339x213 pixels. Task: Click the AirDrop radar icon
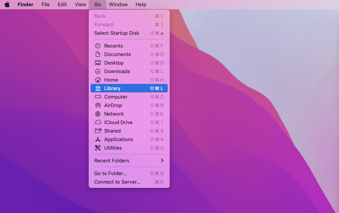98,105
